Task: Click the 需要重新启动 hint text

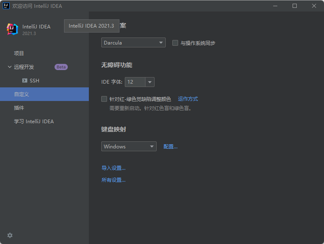Action: 150,108
